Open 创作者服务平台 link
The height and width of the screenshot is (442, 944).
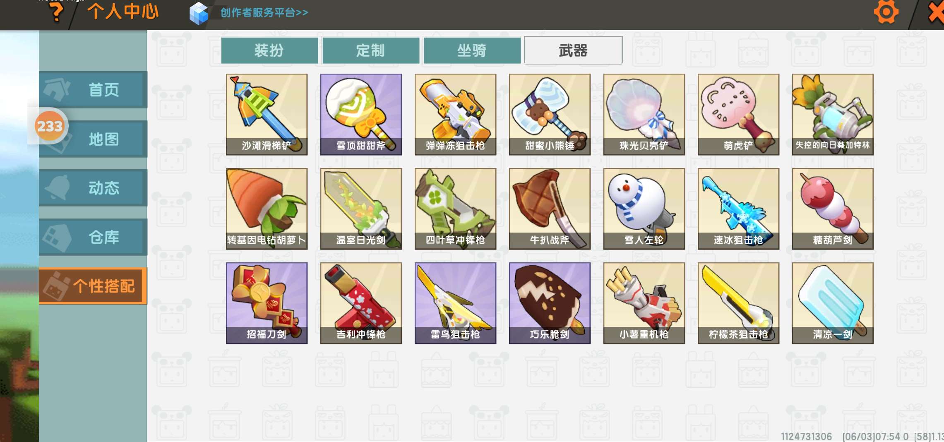264,12
